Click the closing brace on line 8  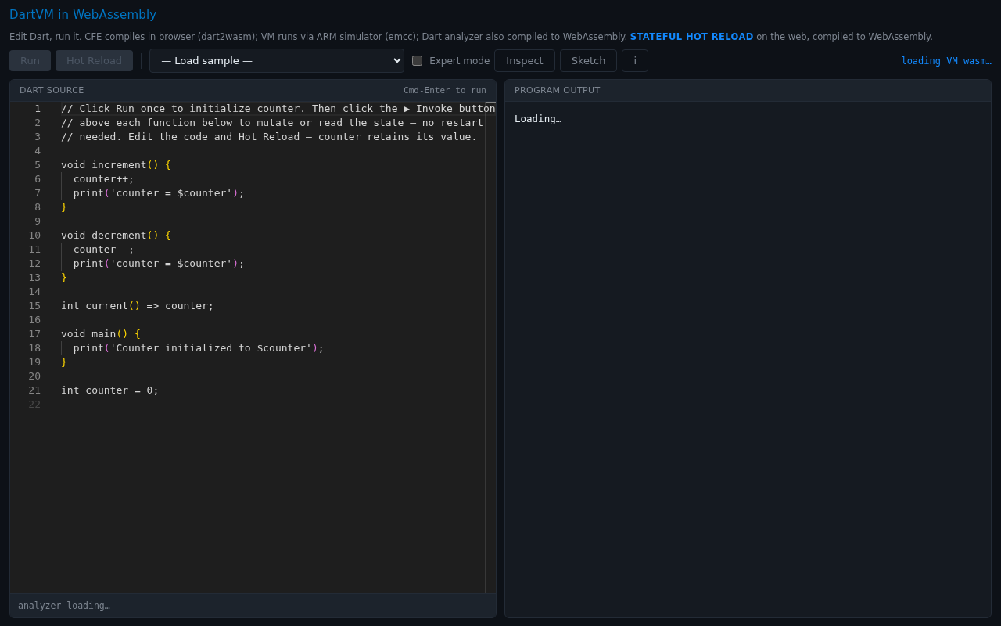[x=64, y=207]
